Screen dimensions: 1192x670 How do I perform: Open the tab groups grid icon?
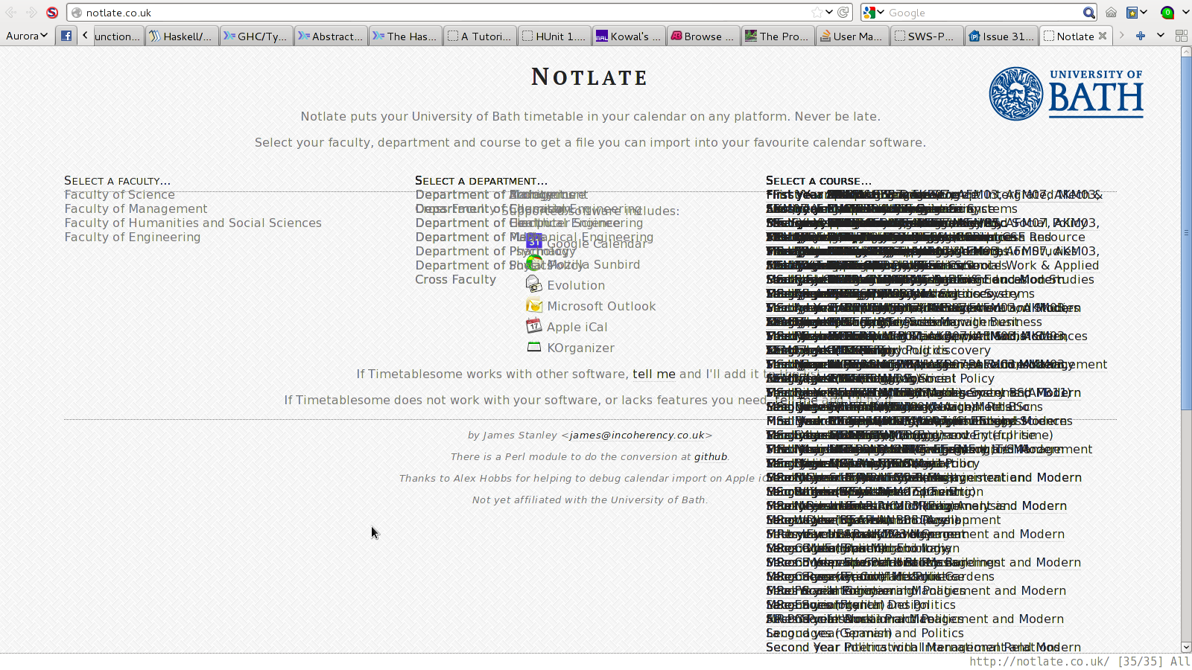[x=1181, y=36]
